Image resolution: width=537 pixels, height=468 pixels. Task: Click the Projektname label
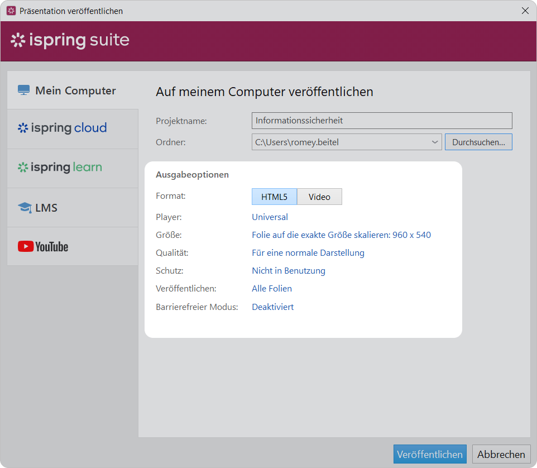click(x=181, y=121)
